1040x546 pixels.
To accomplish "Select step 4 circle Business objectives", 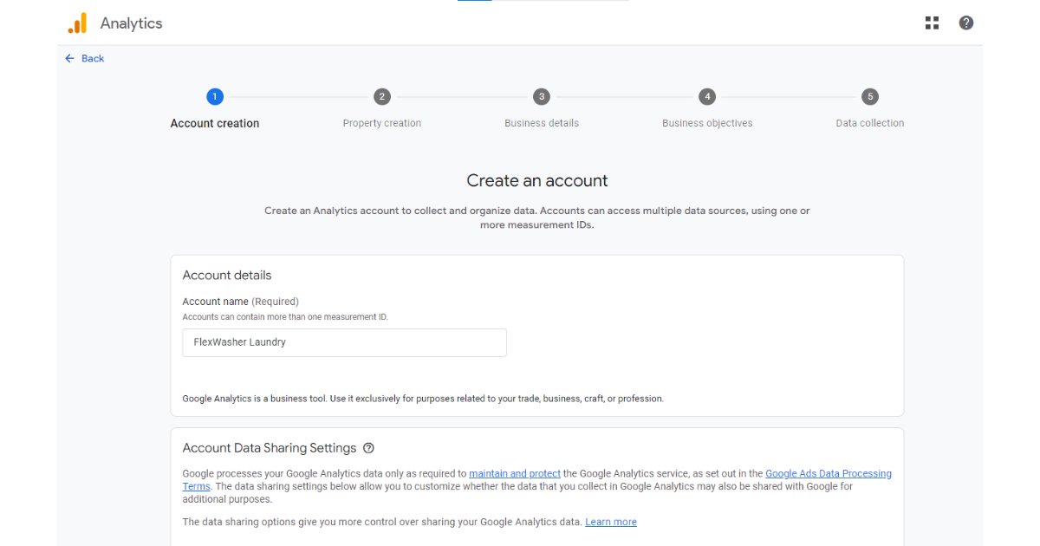I will point(707,96).
